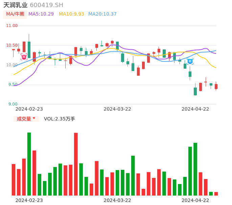Open the 天润乳业 stock title

point(15,5)
